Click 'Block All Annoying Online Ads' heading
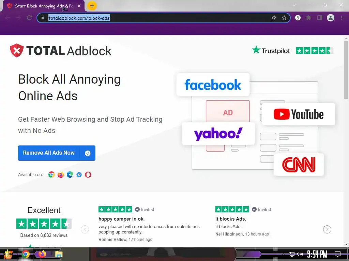349x261 pixels. [x=70, y=87]
